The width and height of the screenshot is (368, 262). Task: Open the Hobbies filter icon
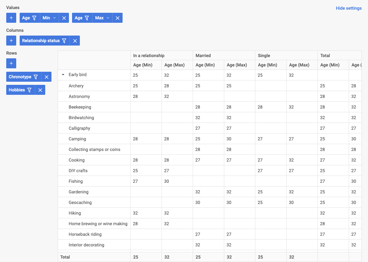(29, 90)
